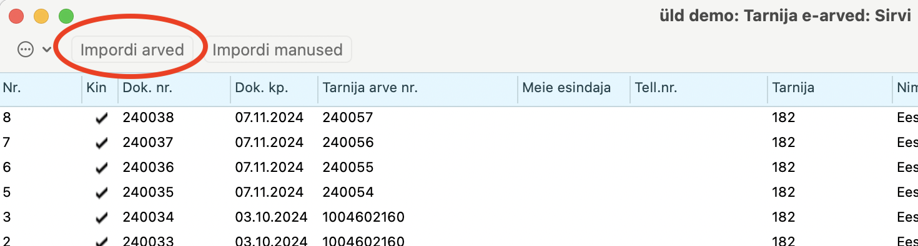
Task: Expand the chevron next to ellipsis icon
Action: (x=47, y=50)
